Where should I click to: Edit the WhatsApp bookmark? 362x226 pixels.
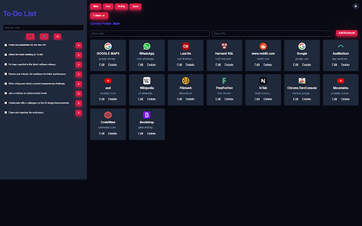pyautogui.click(x=141, y=65)
